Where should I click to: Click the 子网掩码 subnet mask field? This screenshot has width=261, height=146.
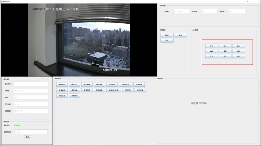coord(31,111)
